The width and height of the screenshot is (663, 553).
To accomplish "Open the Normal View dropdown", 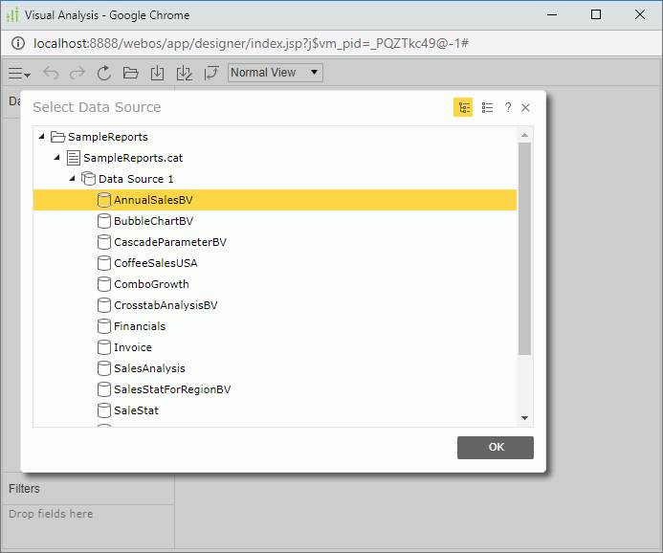I will [x=276, y=73].
